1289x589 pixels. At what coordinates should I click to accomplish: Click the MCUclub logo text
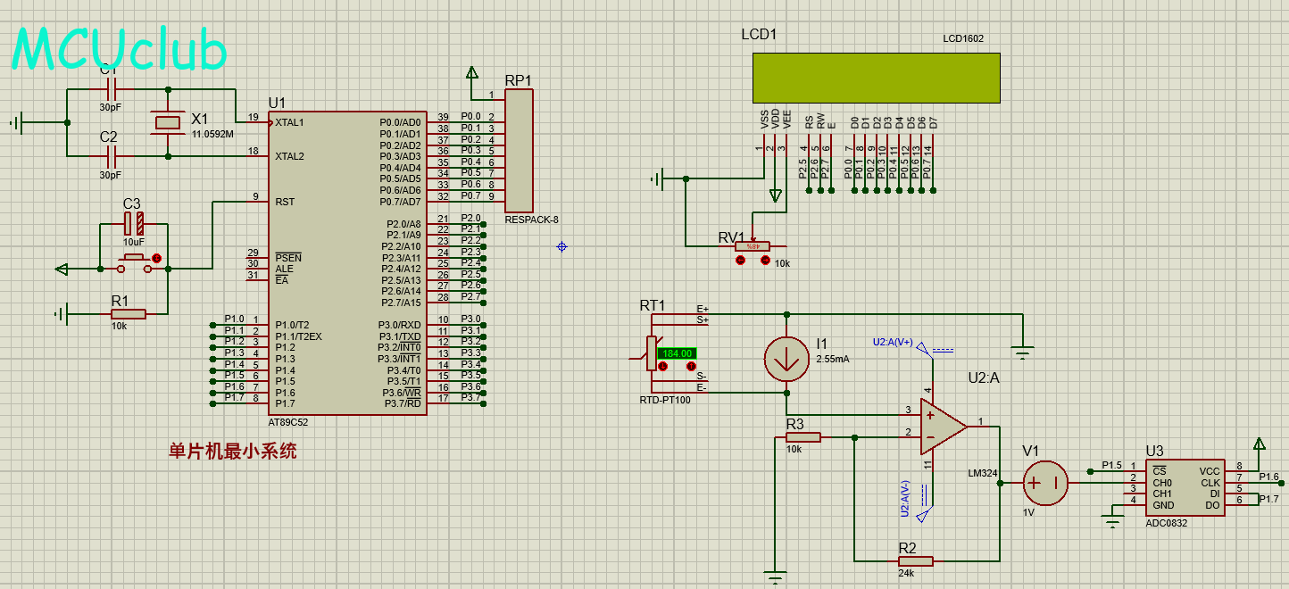[120, 50]
